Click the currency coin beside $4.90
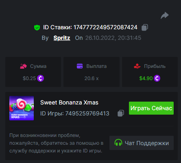This screenshot has height=163, width=181. [157, 78]
